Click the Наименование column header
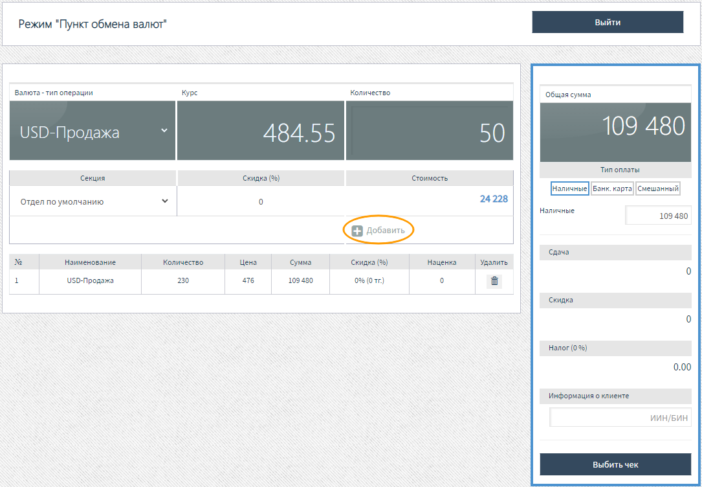This screenshot has width=702, height=487. pyautogui.click(x=90, y=262)
